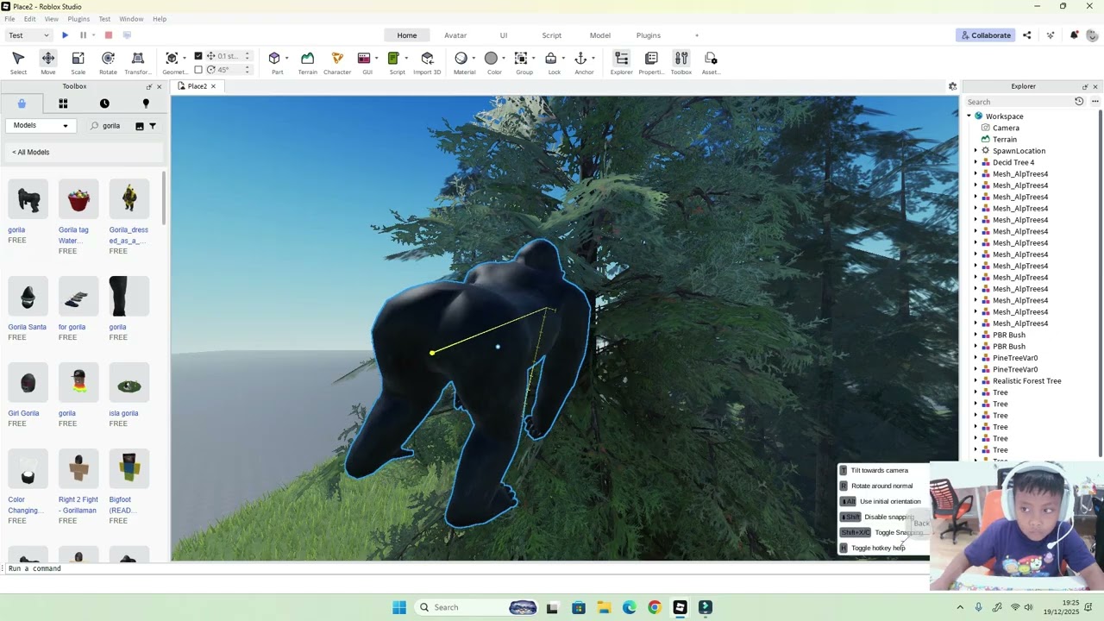Screen dimensions: 1104x621
Task: Click Import 3D
Action: click(427, 62)
